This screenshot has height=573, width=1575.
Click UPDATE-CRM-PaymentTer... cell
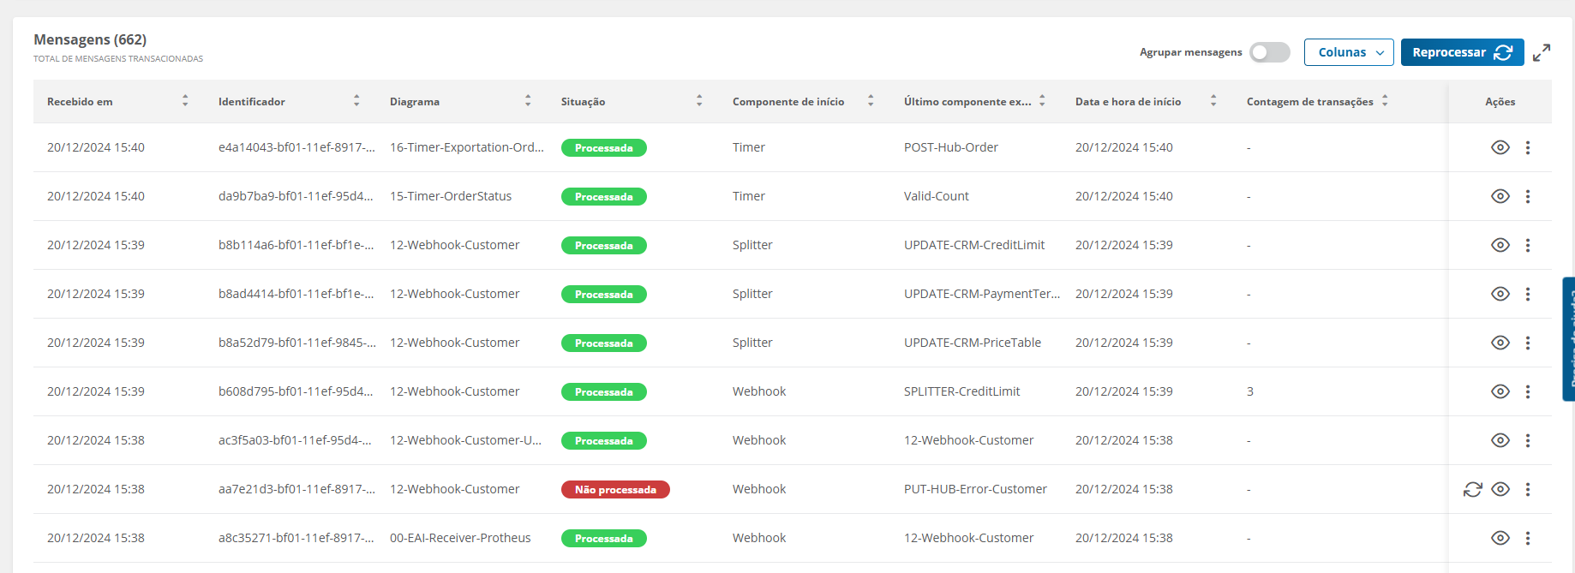pyautogui.click(x=982, y=294)
